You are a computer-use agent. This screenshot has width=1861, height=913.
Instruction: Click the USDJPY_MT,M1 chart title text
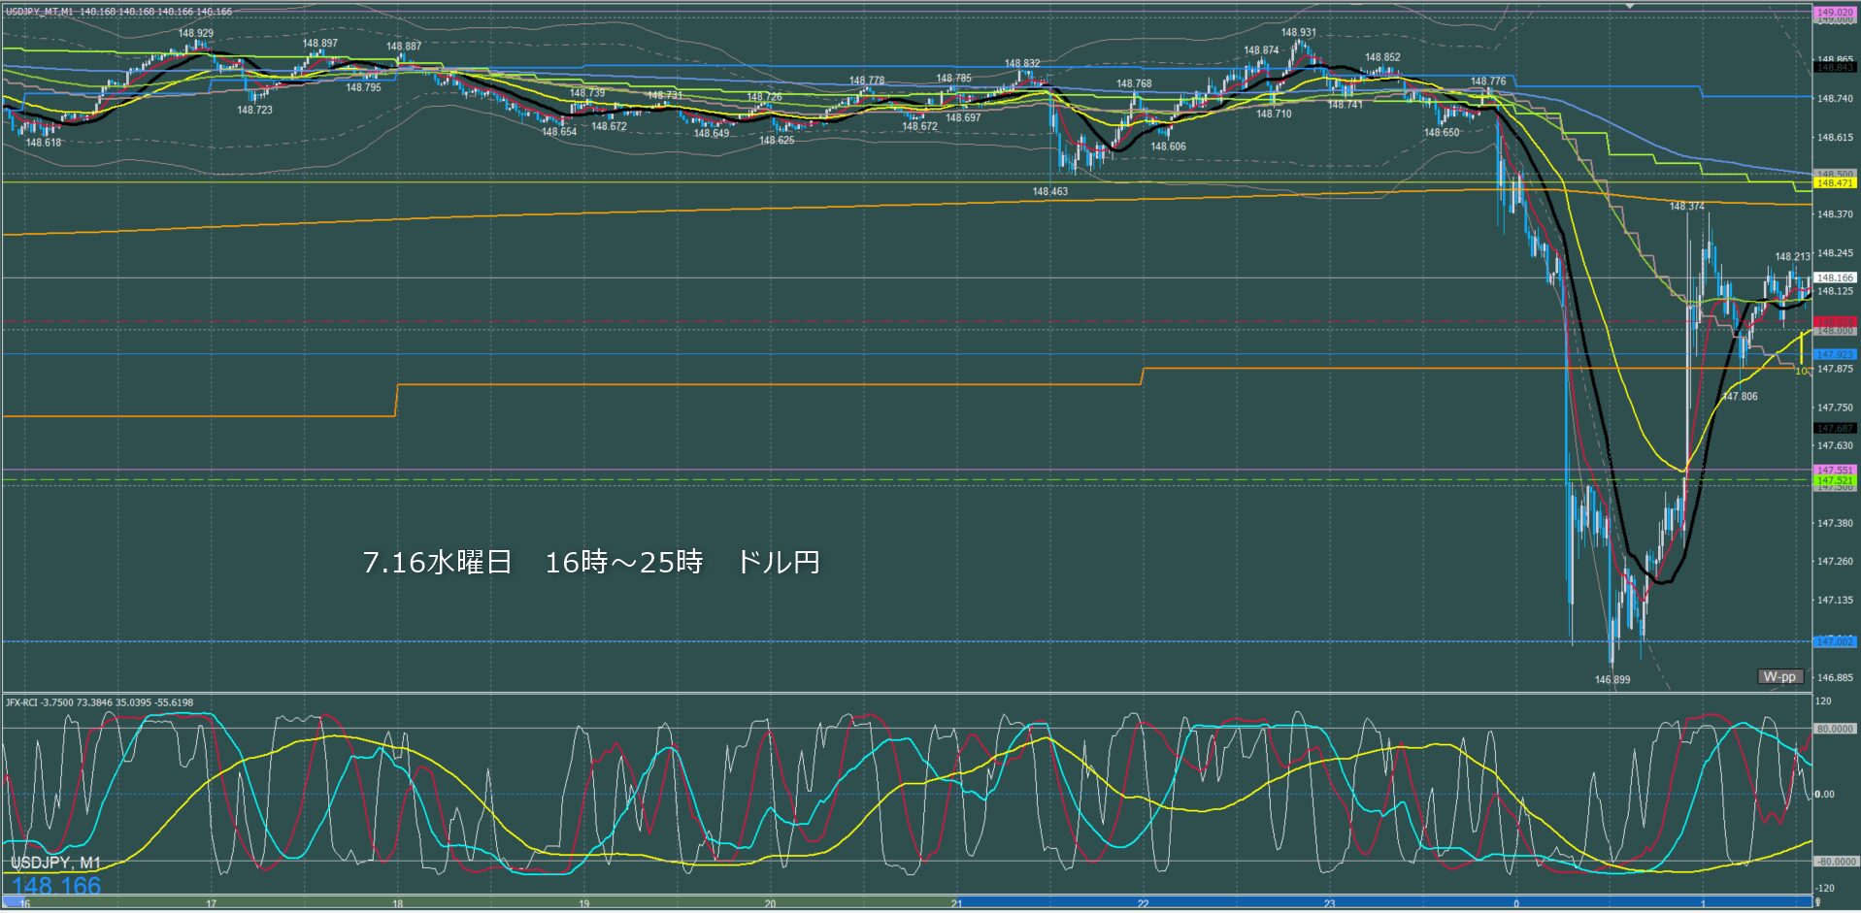(39, 12)
